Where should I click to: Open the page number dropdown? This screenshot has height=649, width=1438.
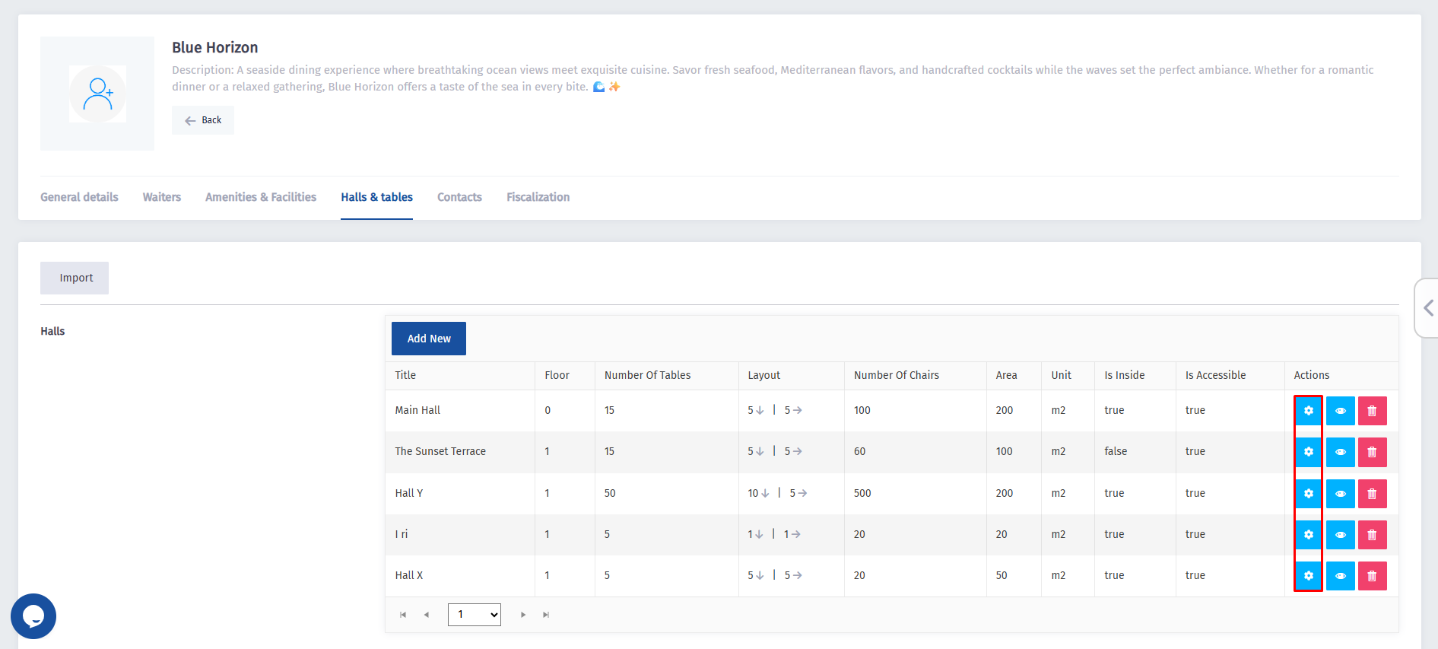point(474,615)
